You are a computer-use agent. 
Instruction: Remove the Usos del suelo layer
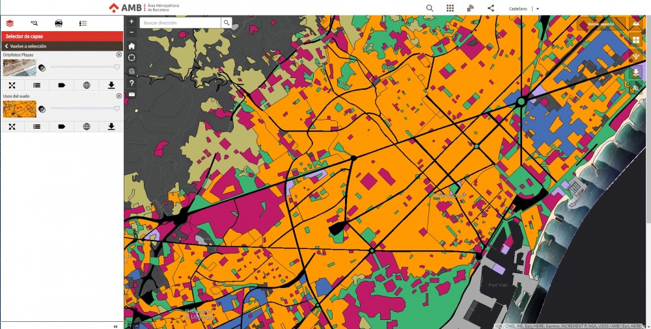[x=118, y=96]
